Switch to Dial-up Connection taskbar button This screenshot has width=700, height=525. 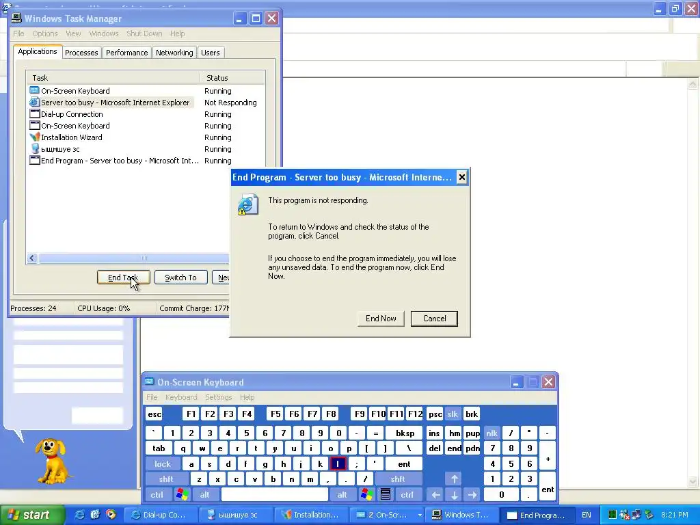(x=160, y=515)
